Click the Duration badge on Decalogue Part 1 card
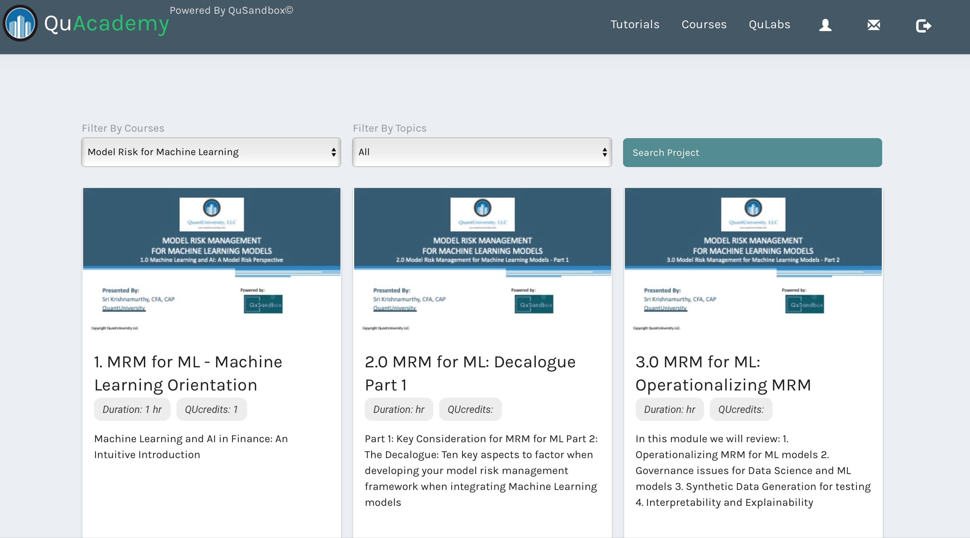 pyautogui.click(x=399, y=410)
